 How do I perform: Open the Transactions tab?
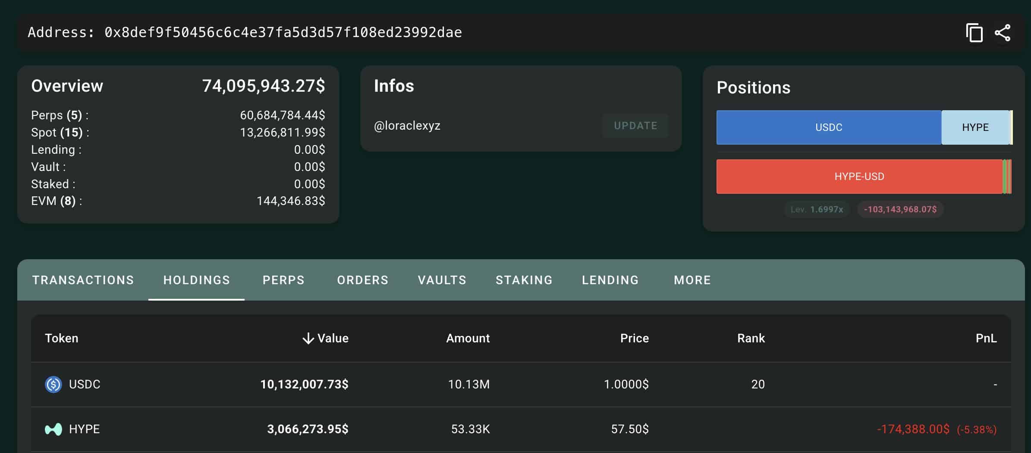[83, 280]
